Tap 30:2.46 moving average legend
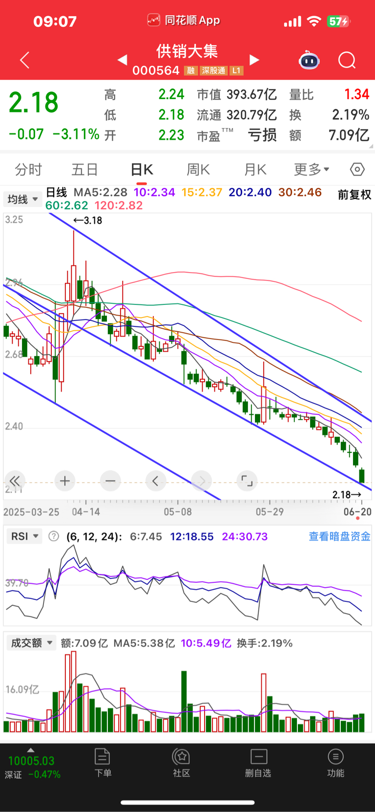 (x=300, y=192)
